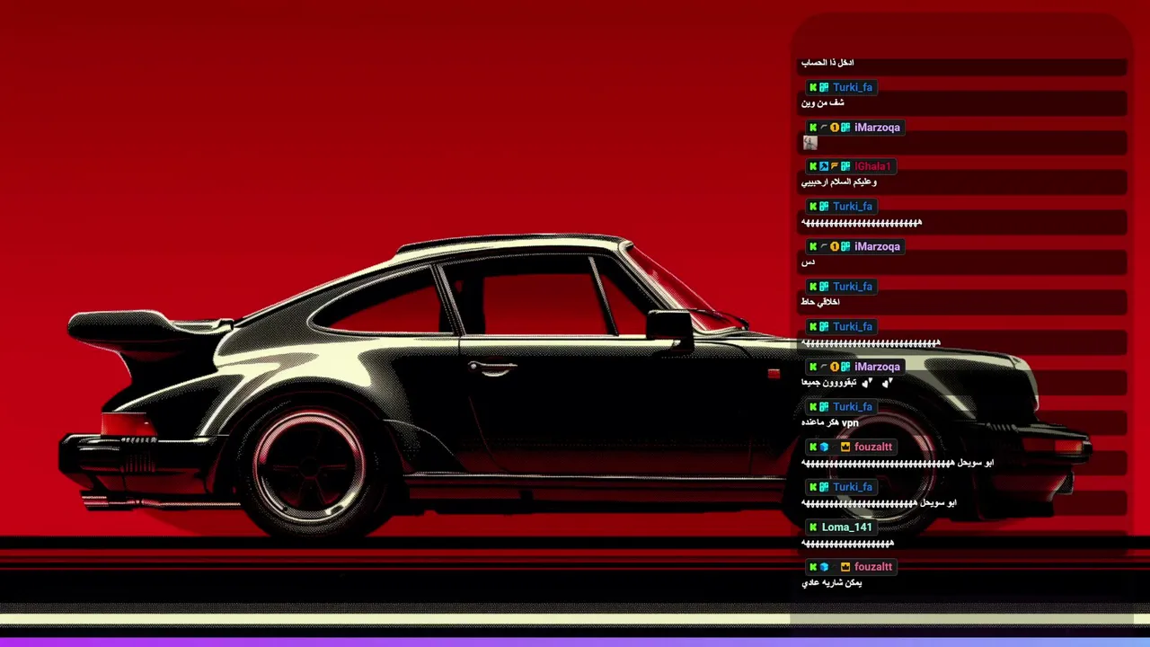Open Loma_141 user profile
Screen dimensions: 1150x647
(x=847, y=527)
